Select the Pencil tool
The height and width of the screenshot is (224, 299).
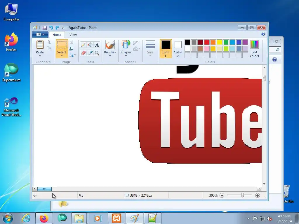pyautogui.click(x=83, y=45)
